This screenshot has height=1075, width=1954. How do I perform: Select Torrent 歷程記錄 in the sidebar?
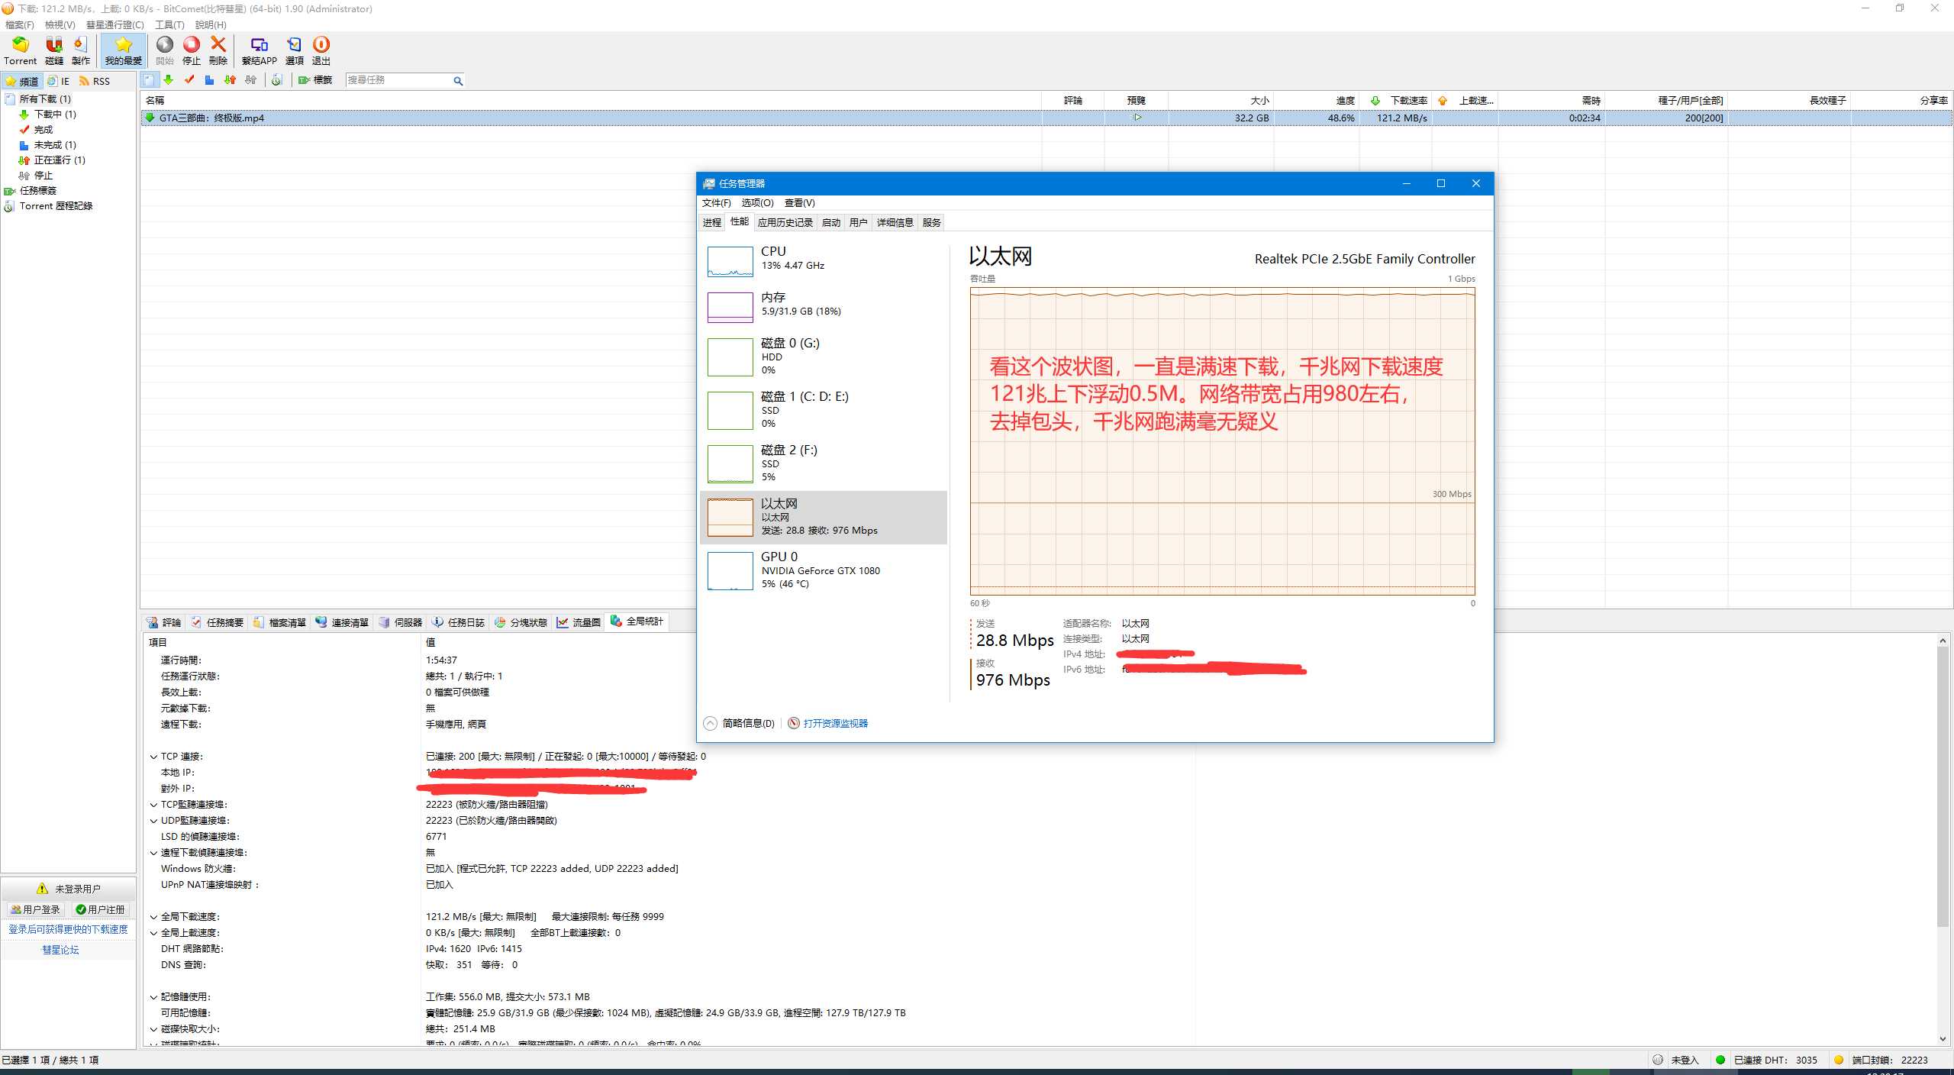[x=56, y=206]
